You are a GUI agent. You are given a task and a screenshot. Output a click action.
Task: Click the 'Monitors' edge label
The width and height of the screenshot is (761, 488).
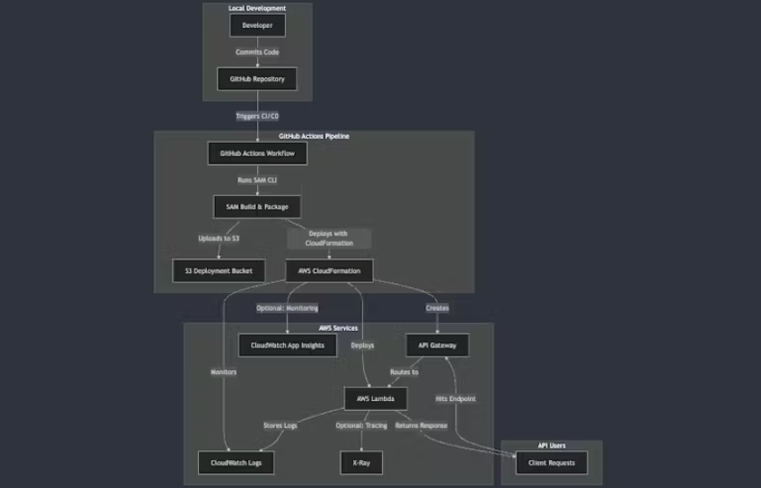click(224, 372)
